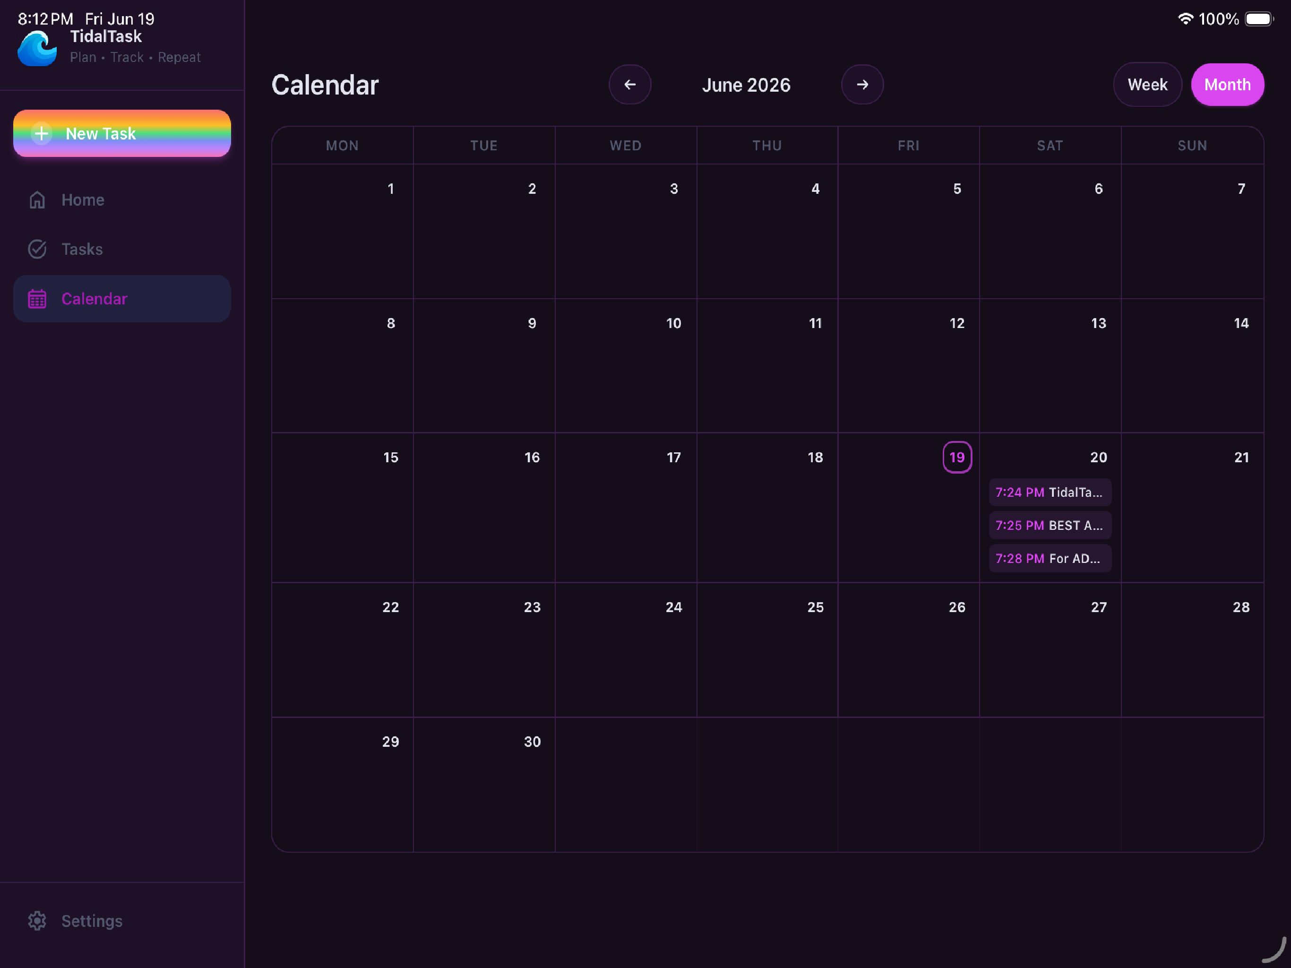1291x968 pixels.
Task: Select day 22 cell
Action: pos(343,650)
